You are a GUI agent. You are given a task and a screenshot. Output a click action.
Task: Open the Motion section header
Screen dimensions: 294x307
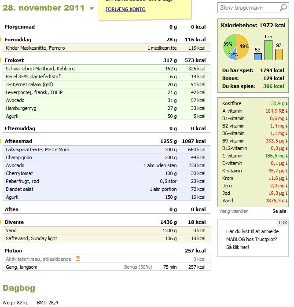[x=14, y=251]
